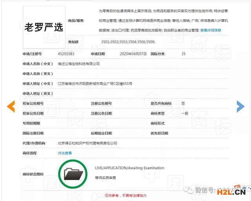Click the agency name 北京得云松知识产权代理有限责任公司
This screenshot has height=201, width=251.
click(x=87, y=143)
